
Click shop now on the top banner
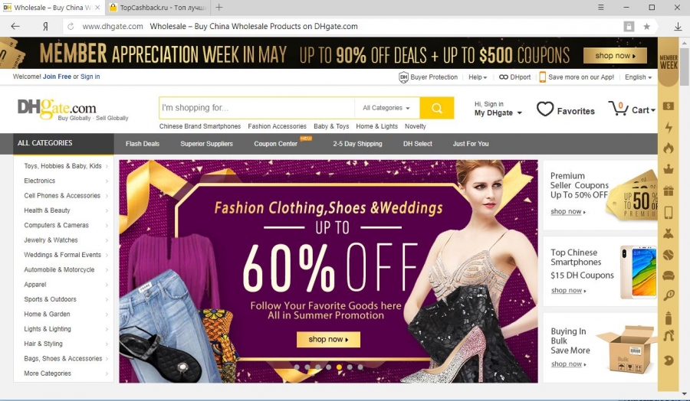pyautogui.click(x=615, y=56)
